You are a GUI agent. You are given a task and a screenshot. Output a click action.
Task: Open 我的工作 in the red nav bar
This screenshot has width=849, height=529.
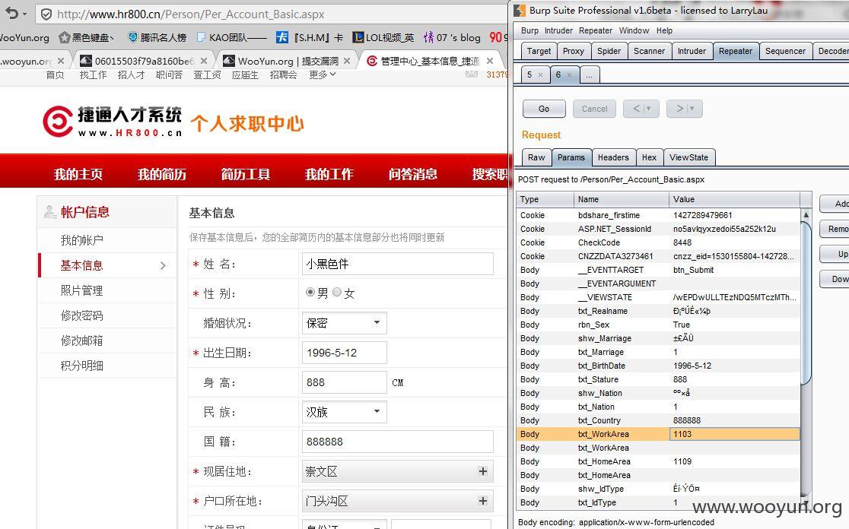[329, 174]
